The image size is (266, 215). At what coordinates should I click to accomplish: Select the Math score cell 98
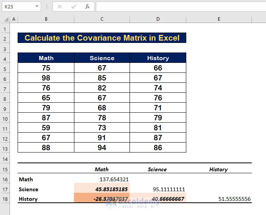[x=46, y=78]
